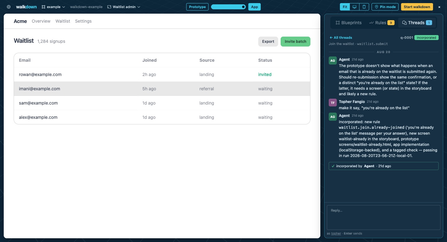Viewport: 447px width, 242px height.
Task: Click the Acme brand name
Action: [20, 21]
